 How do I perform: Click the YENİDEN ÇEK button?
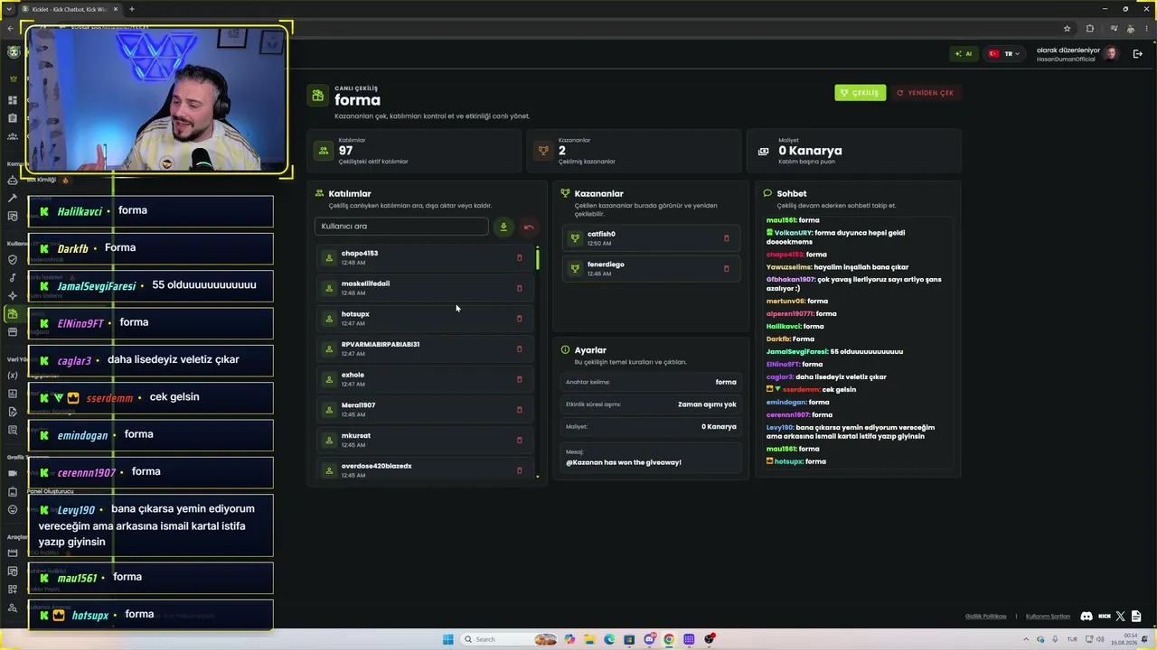click(x=925, y=93)
